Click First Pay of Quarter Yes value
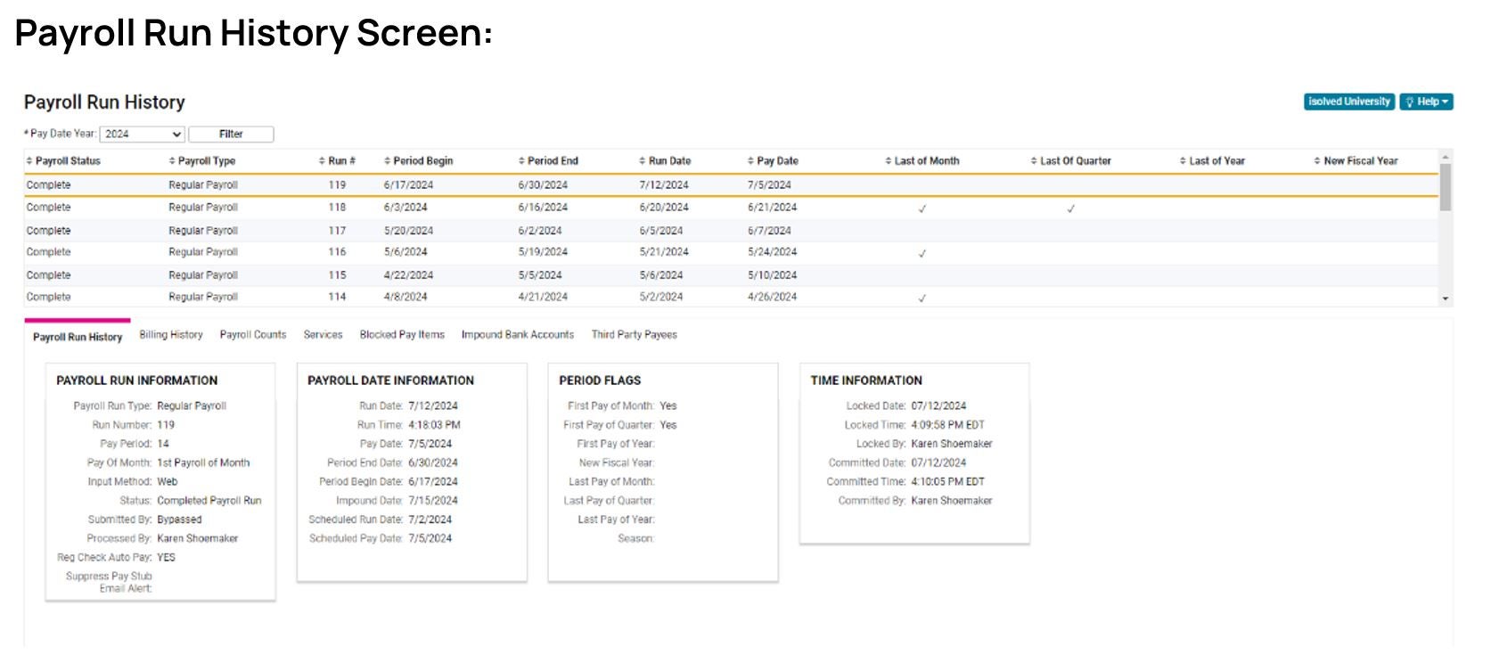 668,425
